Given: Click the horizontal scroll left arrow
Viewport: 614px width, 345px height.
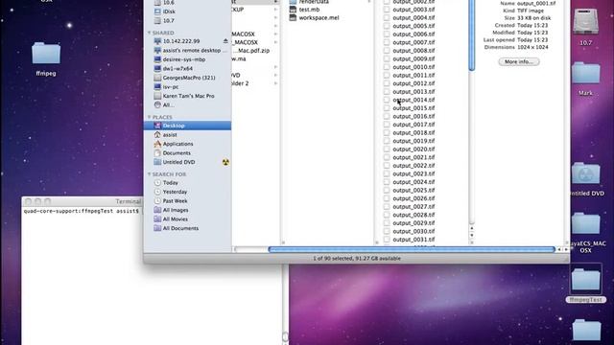Looking at the screenshot, I should click(x=559, y=249).
